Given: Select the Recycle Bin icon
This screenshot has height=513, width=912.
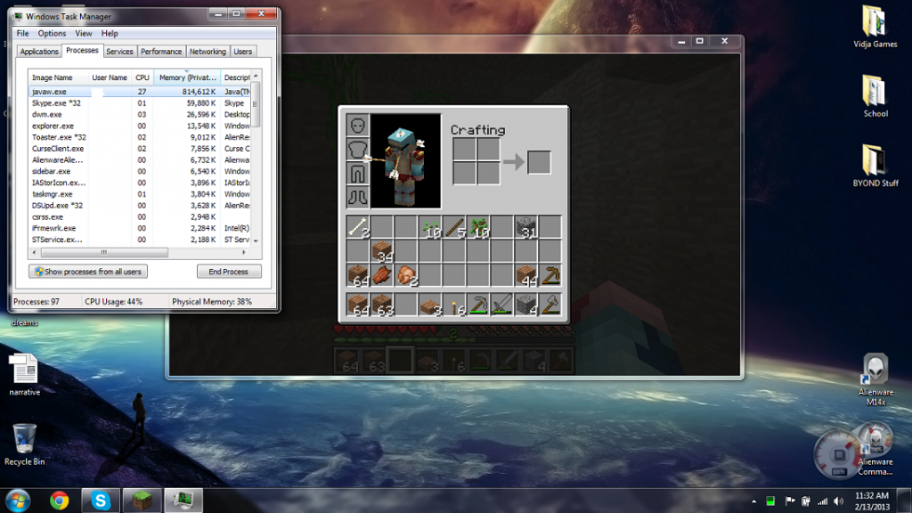Looking at the screenshot, I should [x=24, y=445].
